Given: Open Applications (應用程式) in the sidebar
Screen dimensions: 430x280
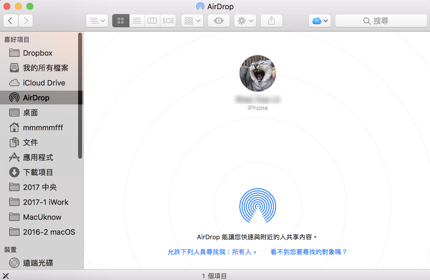Looking at the screenshot, I should (38, 157).
